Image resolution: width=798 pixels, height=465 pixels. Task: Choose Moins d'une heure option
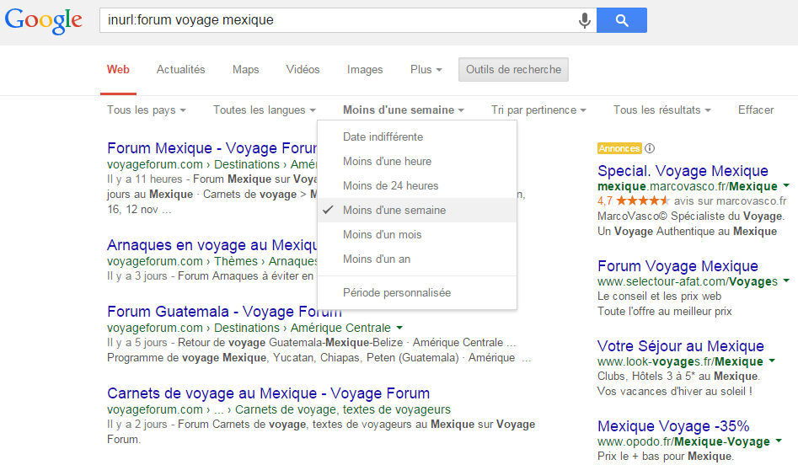click(417, 161)
